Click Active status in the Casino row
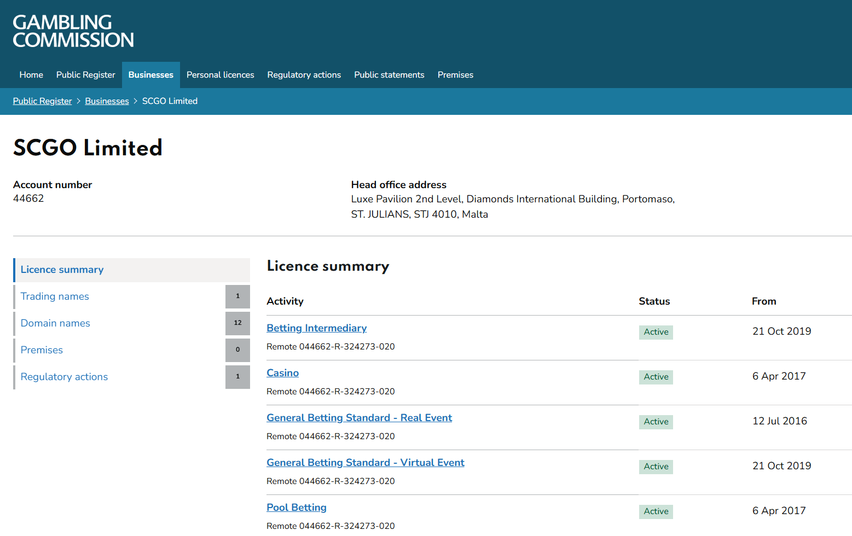Viewport: 852px width, 536px height. pyautogui.click(x=656, y=377)
